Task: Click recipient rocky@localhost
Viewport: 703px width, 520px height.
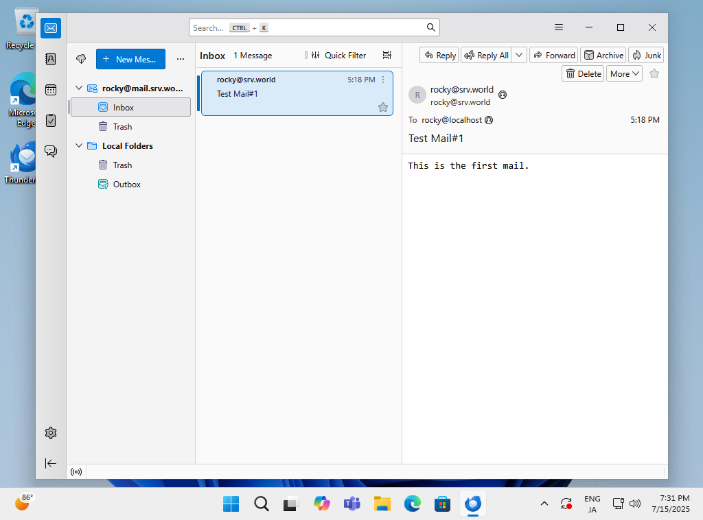Action: point(452,120)
